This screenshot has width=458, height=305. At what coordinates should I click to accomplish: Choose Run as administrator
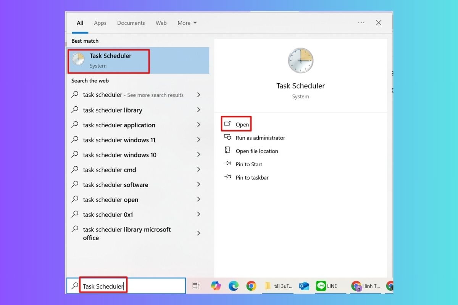point(260,138)
